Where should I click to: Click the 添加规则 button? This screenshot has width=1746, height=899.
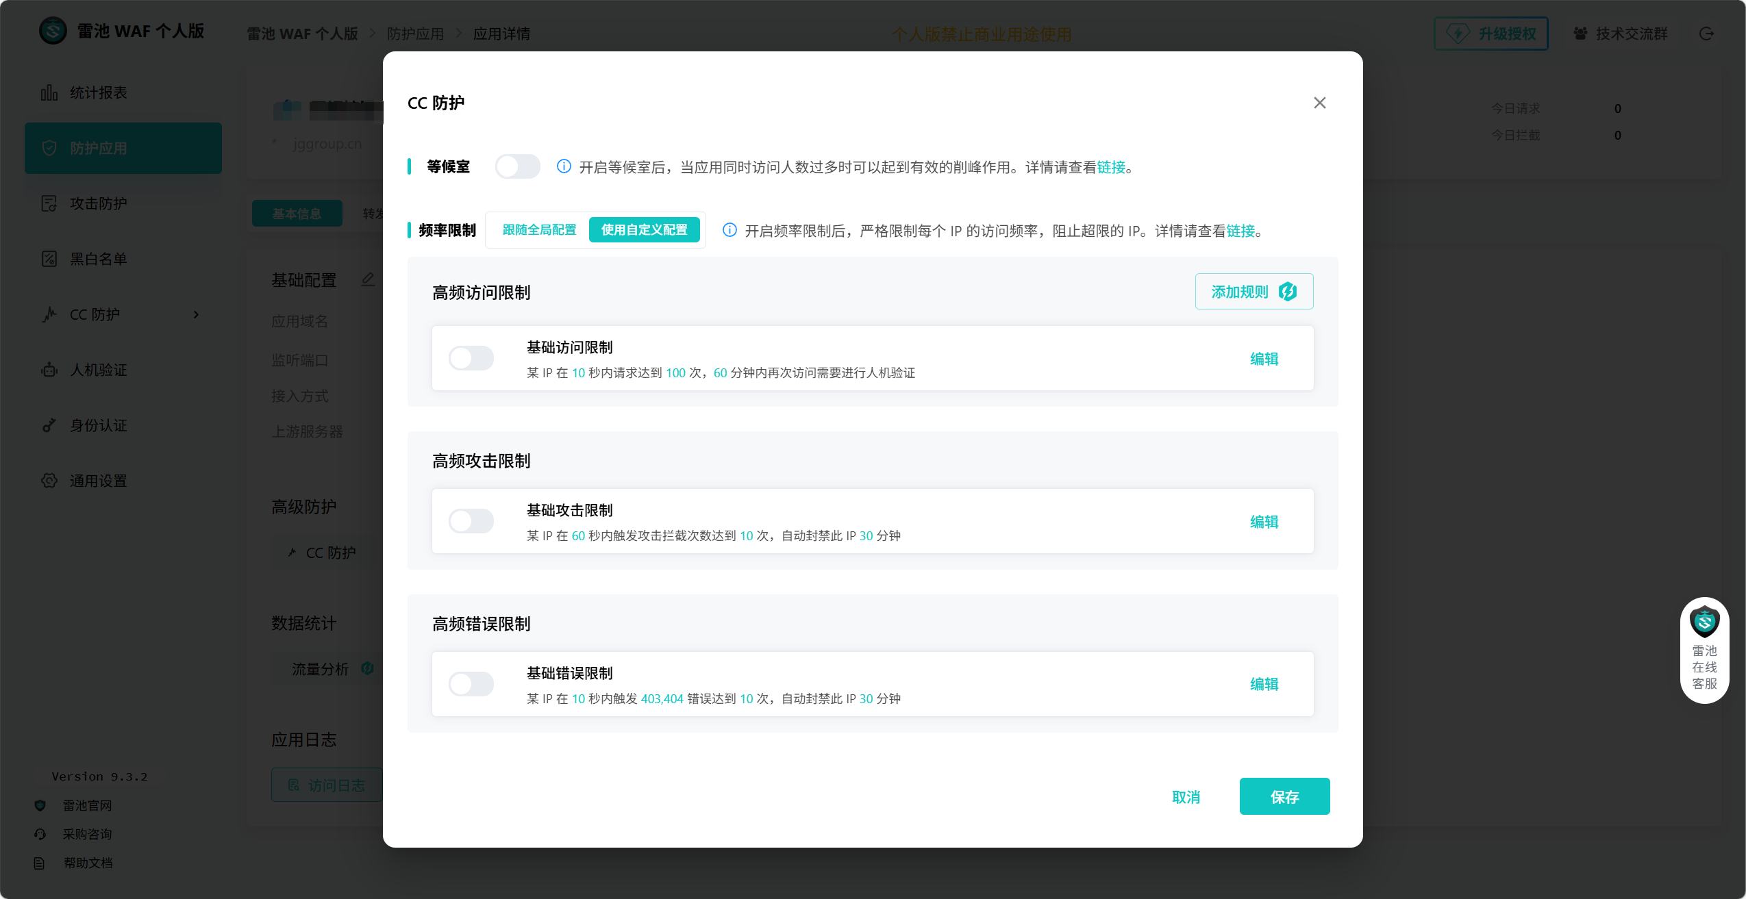[x=1254, y=292]
